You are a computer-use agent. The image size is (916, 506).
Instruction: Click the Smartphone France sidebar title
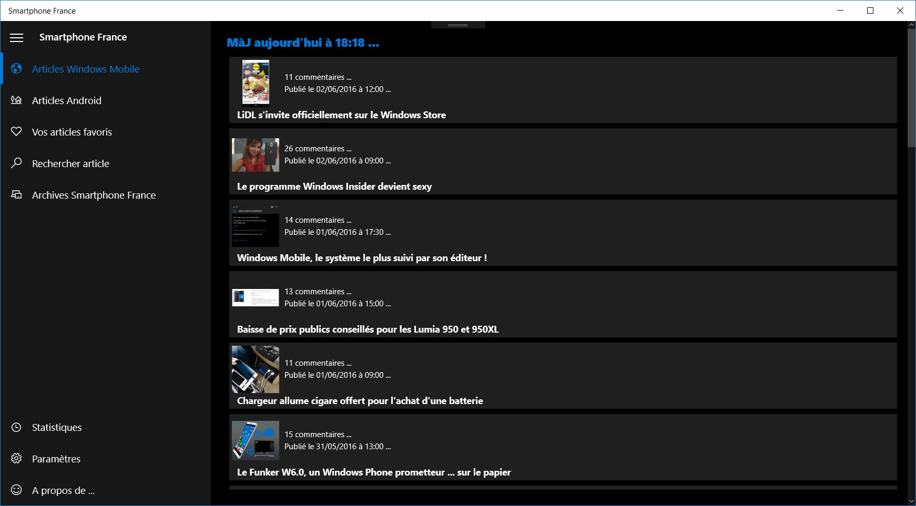[83, 37]
